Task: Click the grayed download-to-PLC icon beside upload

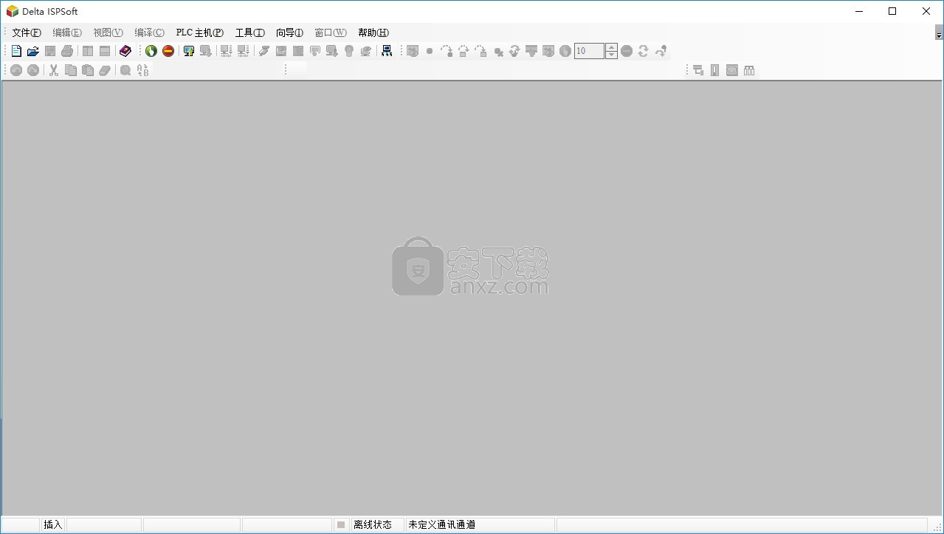Action: [206, 51]
